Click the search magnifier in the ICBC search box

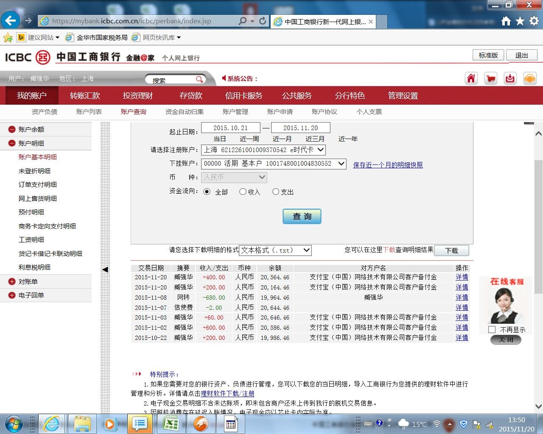tap(199, 79)
